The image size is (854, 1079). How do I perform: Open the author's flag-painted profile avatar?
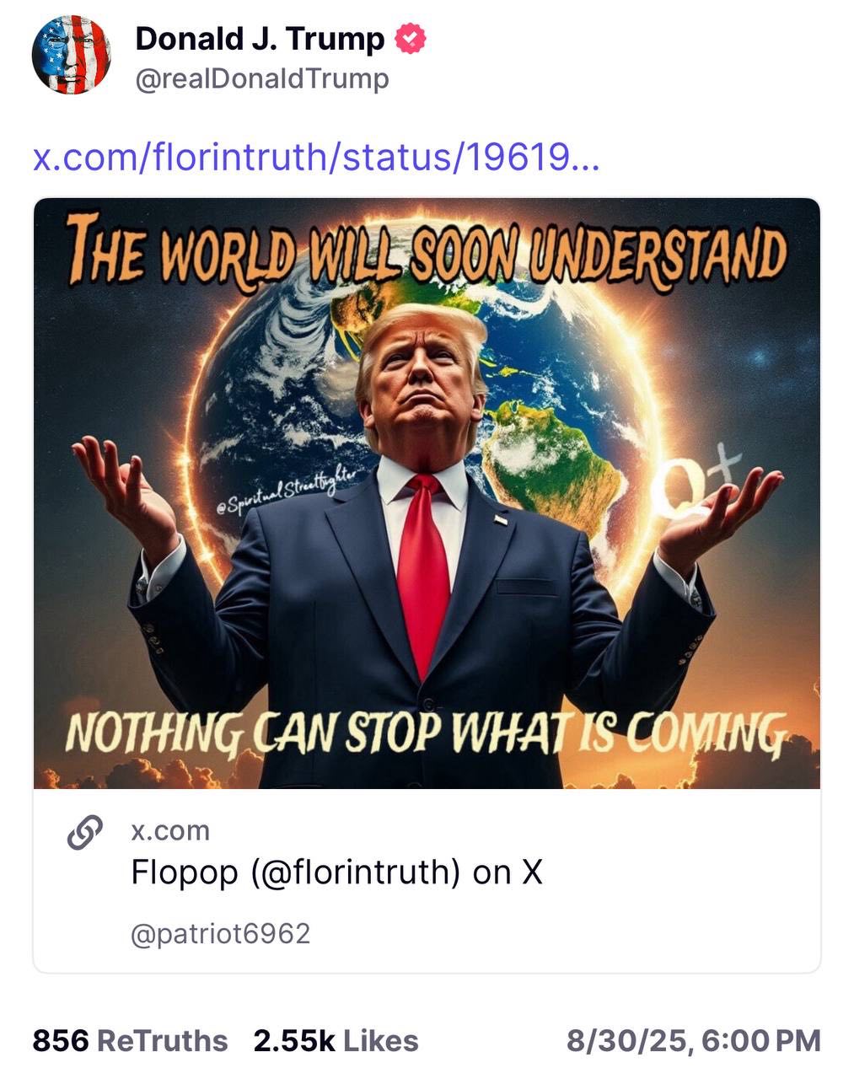coord(72,55)
